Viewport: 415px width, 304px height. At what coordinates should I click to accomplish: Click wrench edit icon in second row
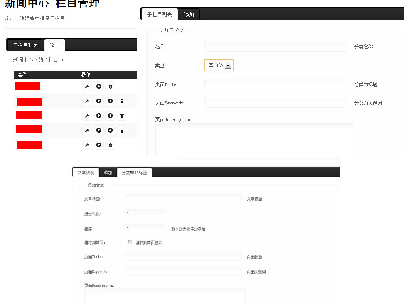tap(87, 101)
